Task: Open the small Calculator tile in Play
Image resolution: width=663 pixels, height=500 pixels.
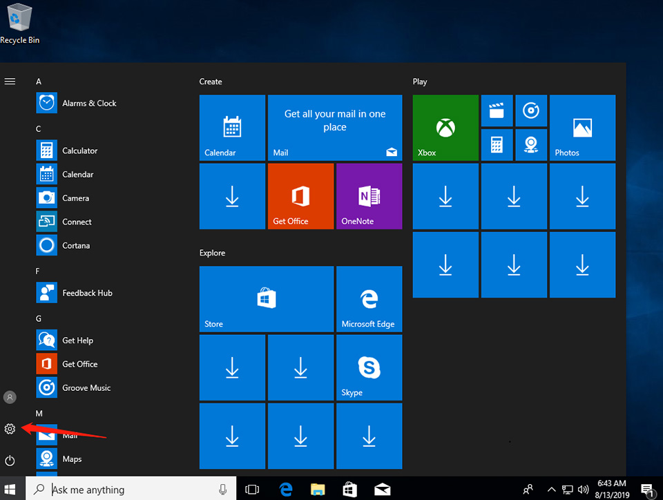Action: point(497,145)
